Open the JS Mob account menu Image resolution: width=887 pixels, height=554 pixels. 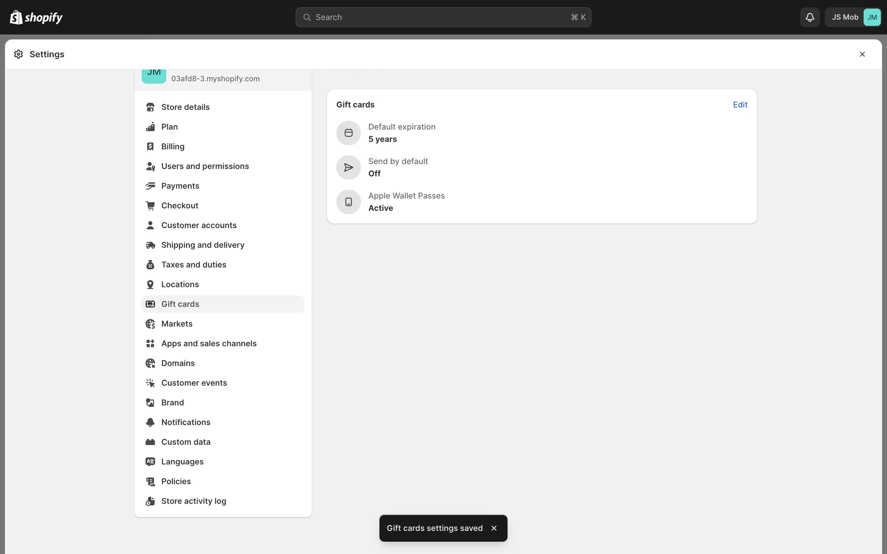click(853, 17)
